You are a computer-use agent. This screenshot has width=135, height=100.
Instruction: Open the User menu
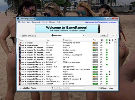point(29,22)
